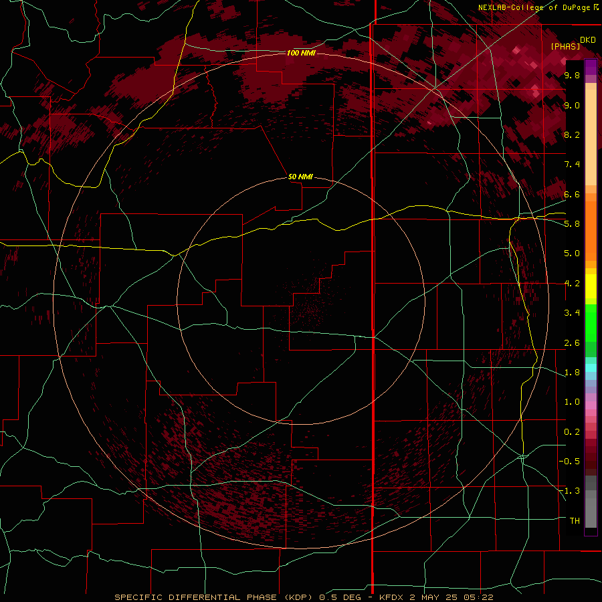Click the 100 NMI range ring label
The image size is (602, 602).
(301, 53)
